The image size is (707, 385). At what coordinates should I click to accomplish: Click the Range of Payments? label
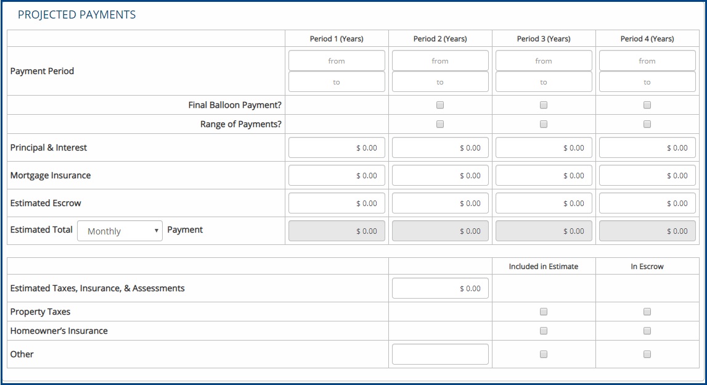pyautogui.click(x=241, y=124)
